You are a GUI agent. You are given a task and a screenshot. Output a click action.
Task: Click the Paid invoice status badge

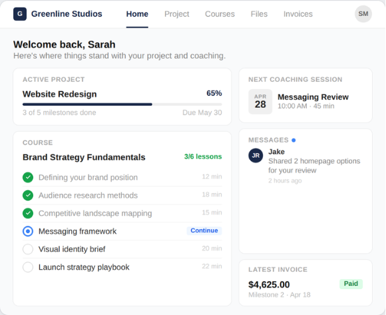[351, 284]
